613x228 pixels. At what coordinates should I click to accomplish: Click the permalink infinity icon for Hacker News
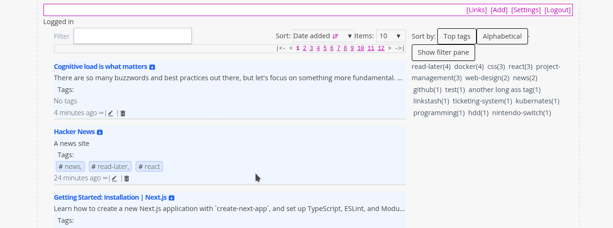[105, 178]
